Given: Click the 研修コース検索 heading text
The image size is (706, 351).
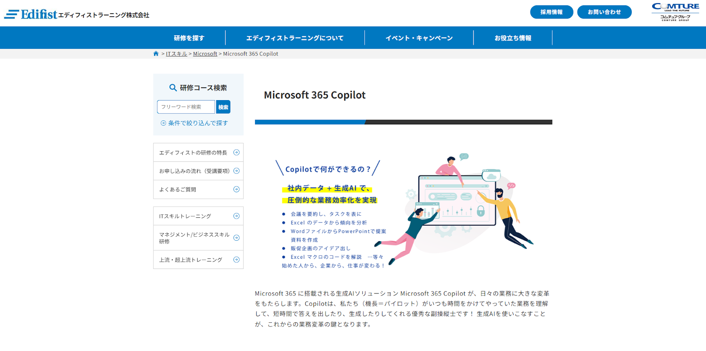Looking at the screenshot, I should coord(203,88).
